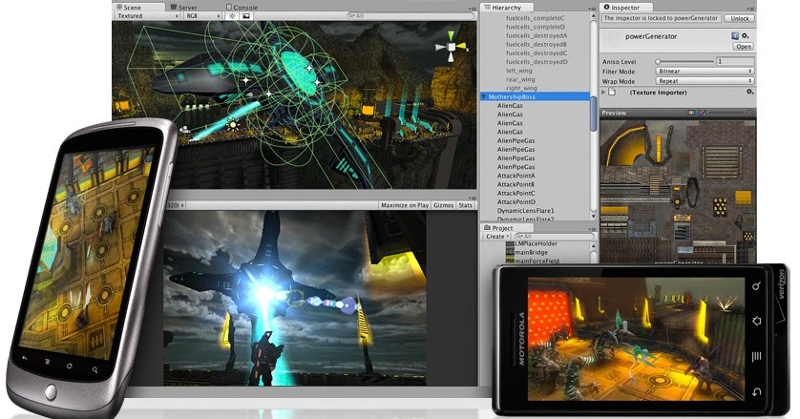Image resolution: width=800 pixels, height=419 pixels.
Task: Select left_wing in Hierarchy
Action: pyautogui.click(x=519, y=71)
